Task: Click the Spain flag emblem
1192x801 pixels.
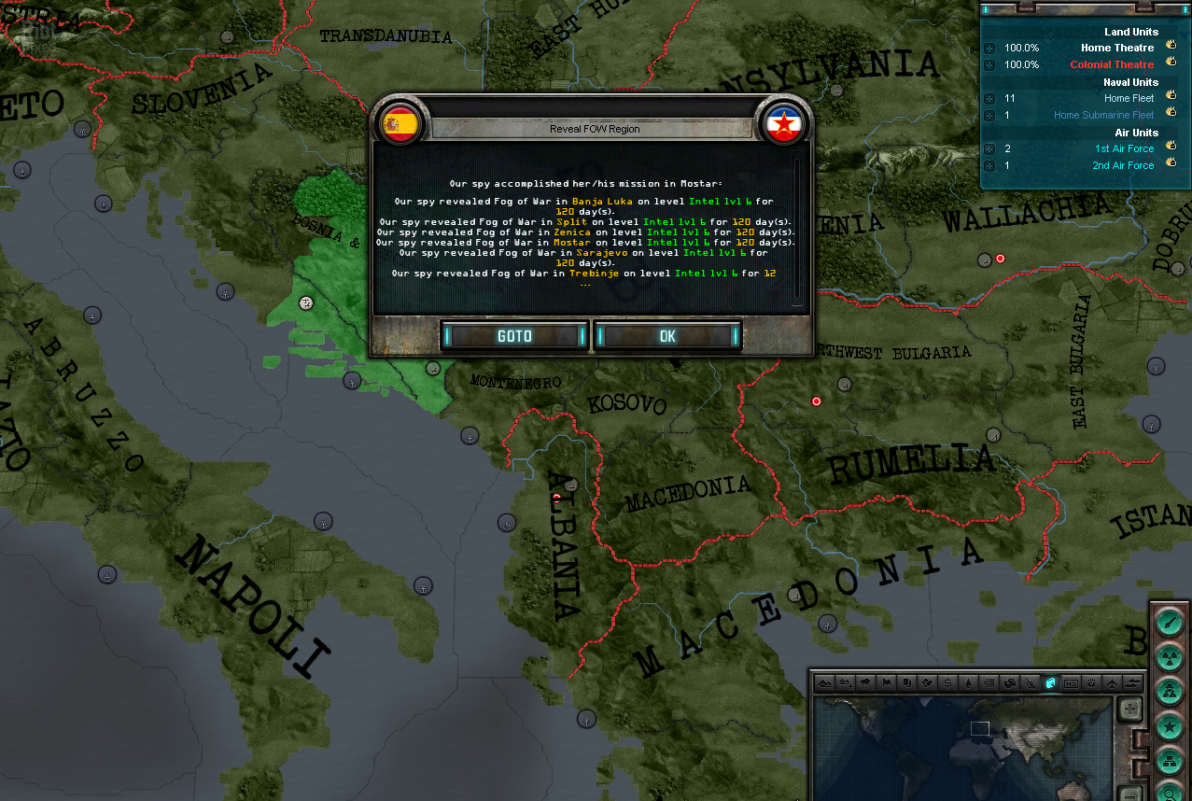Action: pos(401,124)
